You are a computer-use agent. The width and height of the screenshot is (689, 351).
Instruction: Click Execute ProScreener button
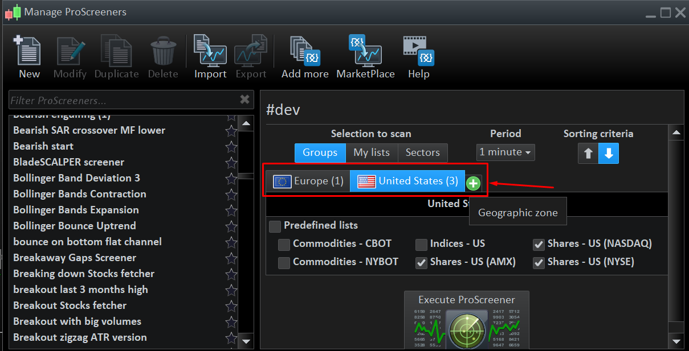coord(467,320)
